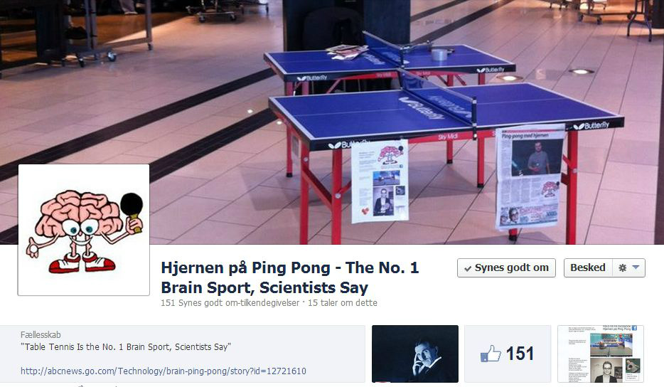View the 151 Synes godt om-tilkendegivelser count
Viewport: 664px width, 387px height.
[x=230, y=302]
